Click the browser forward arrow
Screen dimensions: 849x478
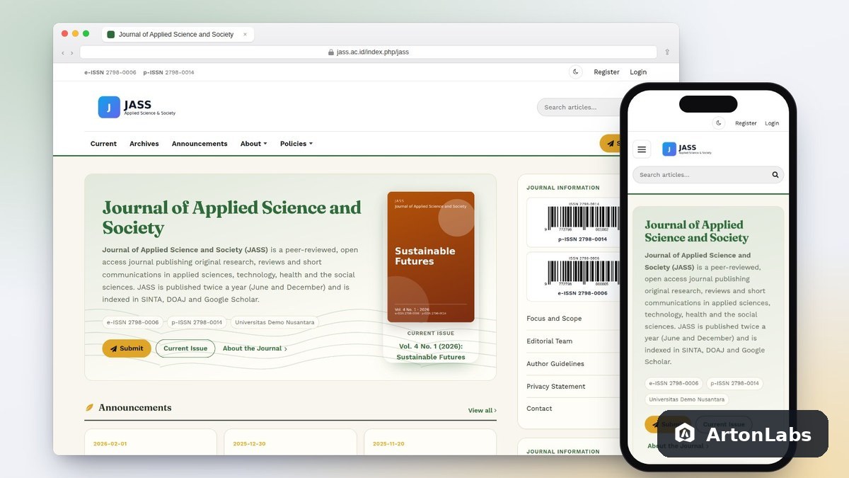coord(71,52)
